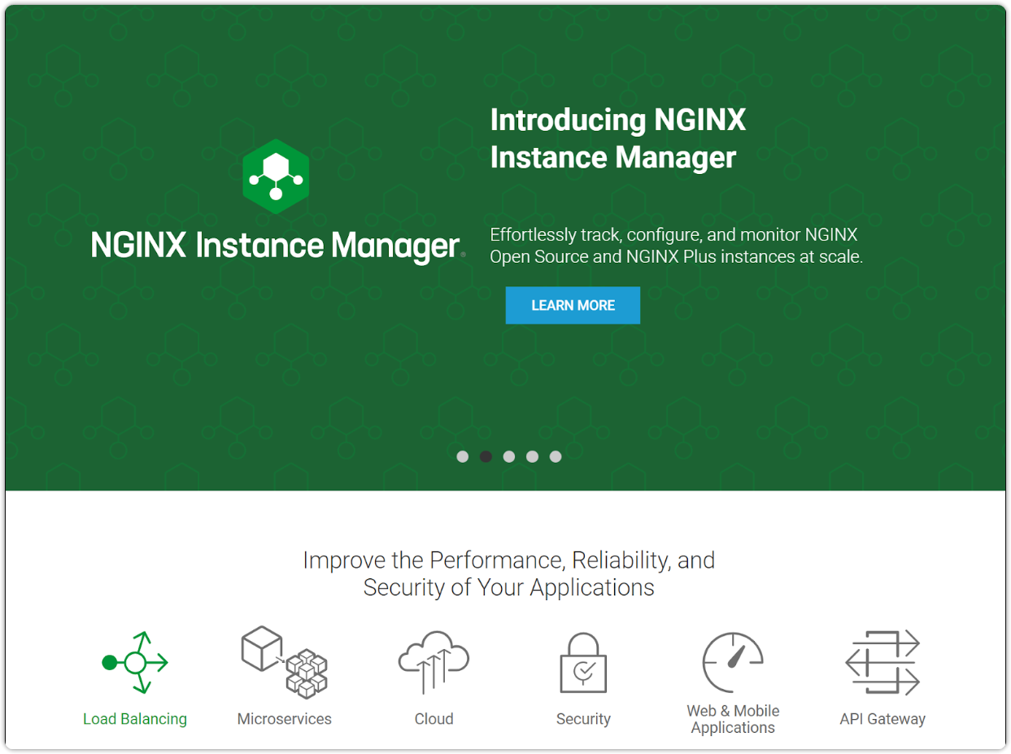Click the Load Balancing arrows icon
Screen dimensions: 1011x754
tap(135, 662)
